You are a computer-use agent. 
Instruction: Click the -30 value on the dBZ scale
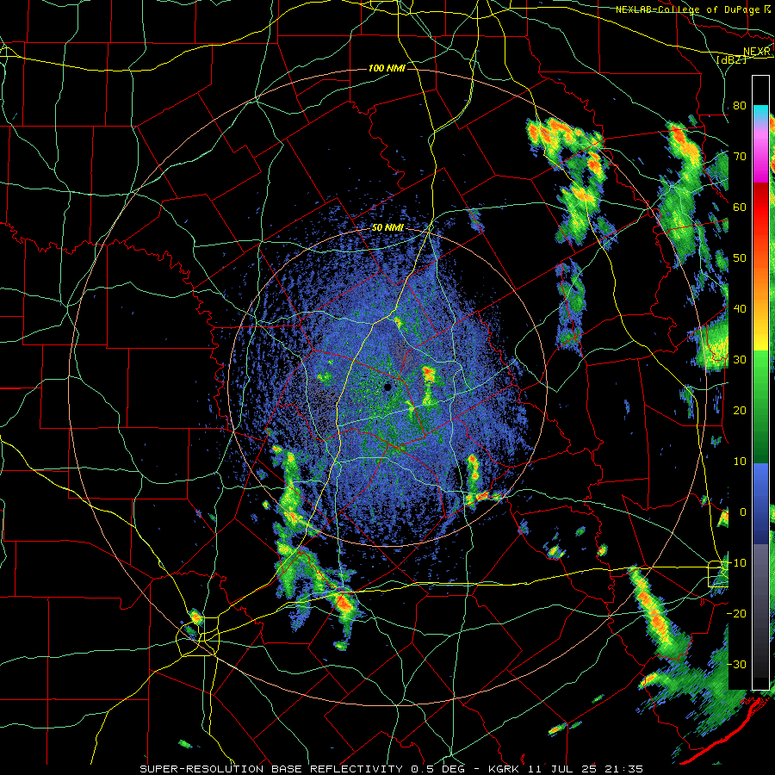coord(736,665)
